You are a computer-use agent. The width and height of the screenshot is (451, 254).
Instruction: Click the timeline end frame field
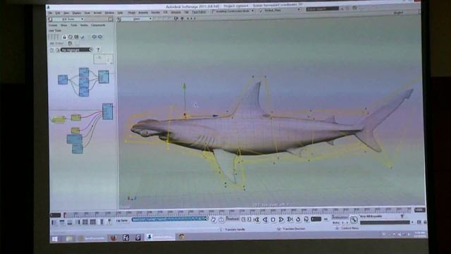419,210
